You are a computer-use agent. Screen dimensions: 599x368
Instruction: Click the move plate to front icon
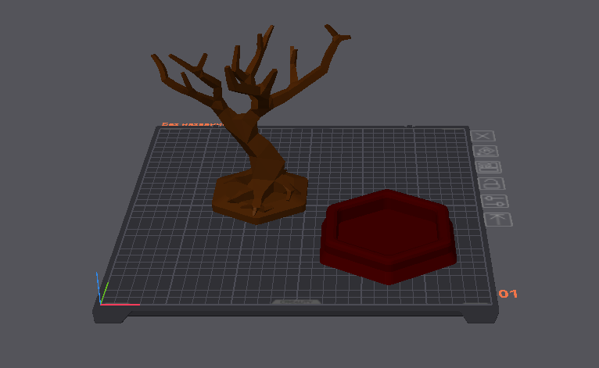(x=499, y=219)
